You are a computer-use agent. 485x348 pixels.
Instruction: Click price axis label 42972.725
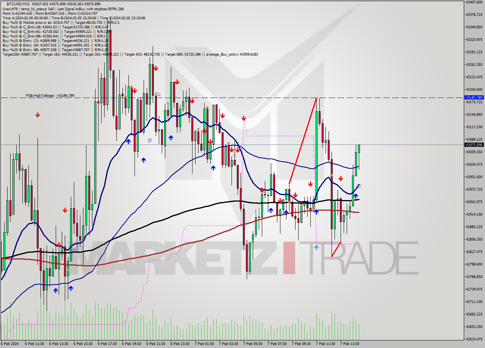point(474,189)
